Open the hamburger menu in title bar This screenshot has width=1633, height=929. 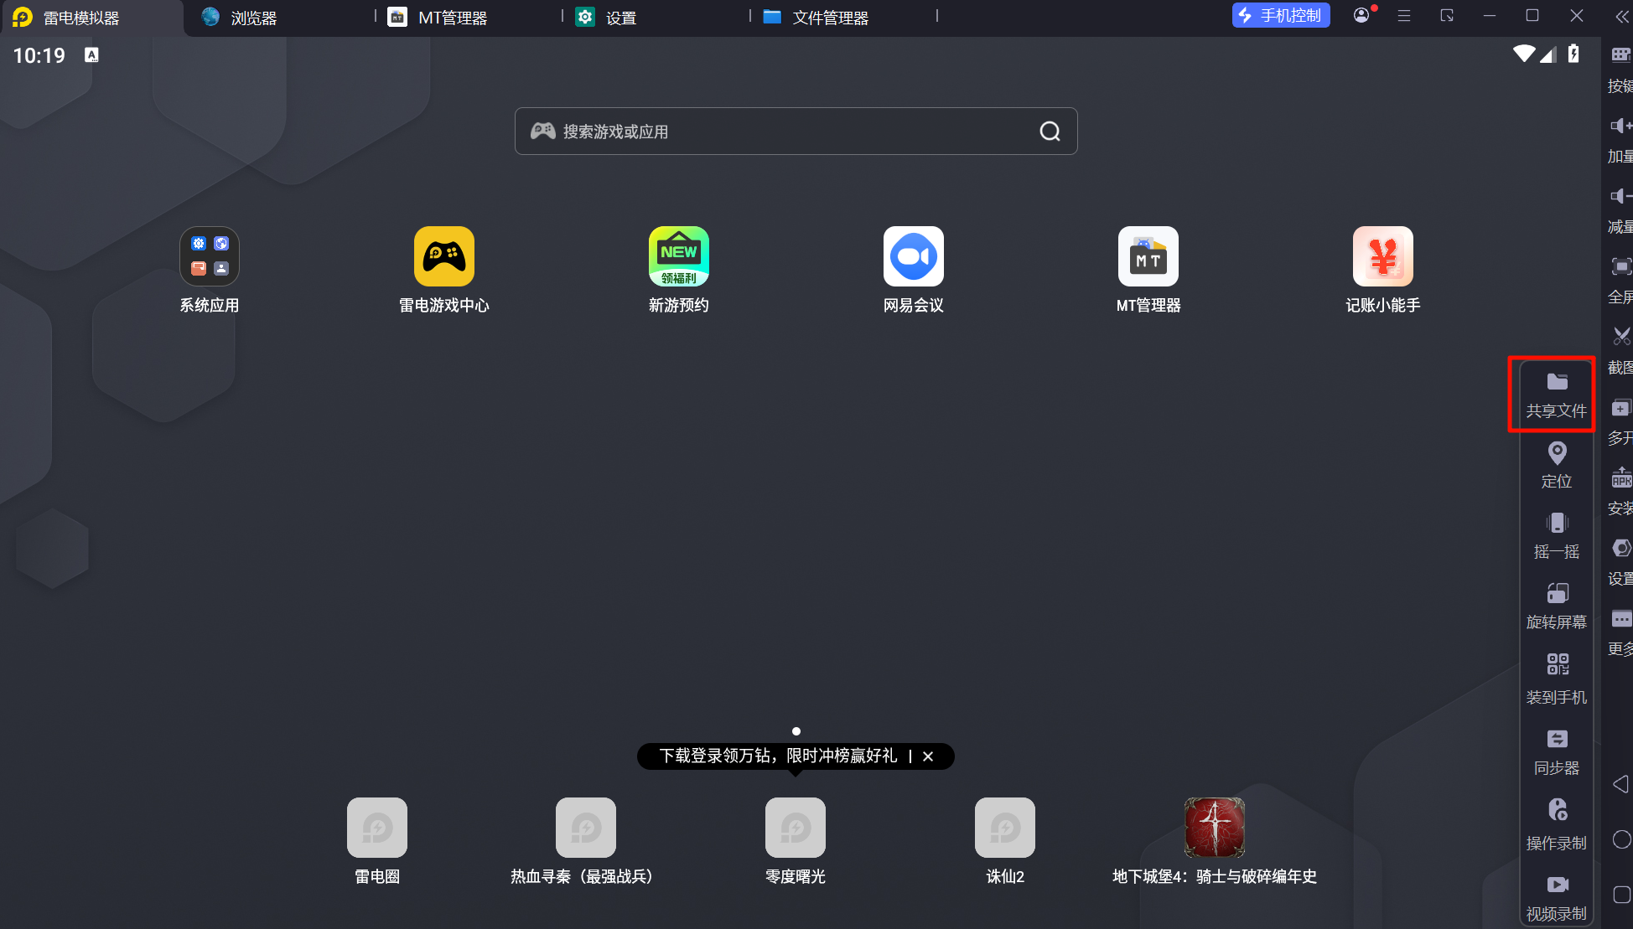point(1404,16)
